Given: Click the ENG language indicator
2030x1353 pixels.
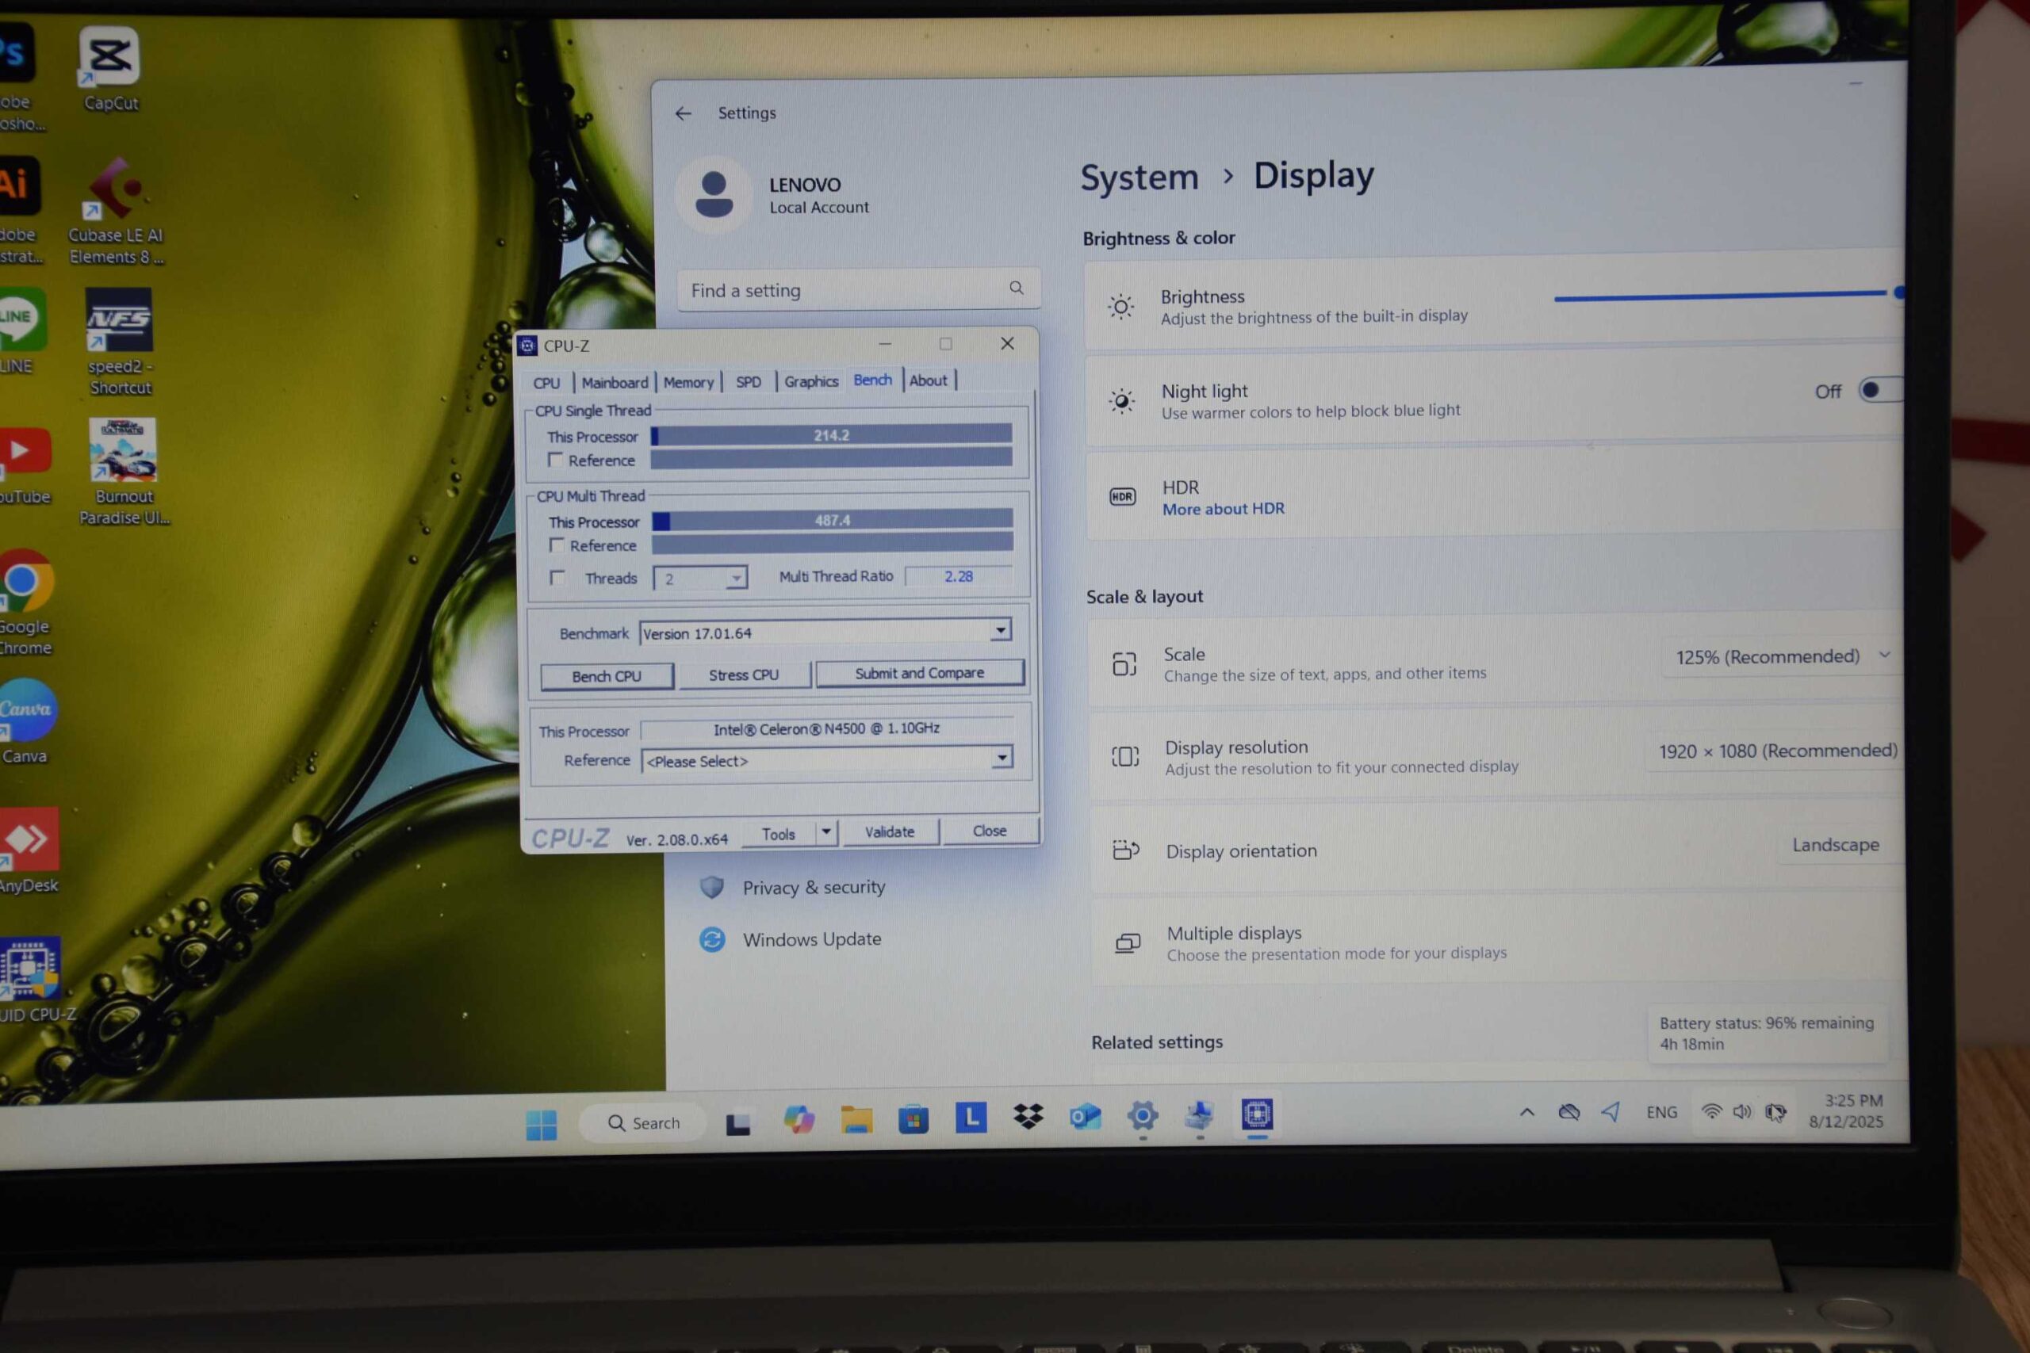Looking at the screenshot, I should 1661,1112.
